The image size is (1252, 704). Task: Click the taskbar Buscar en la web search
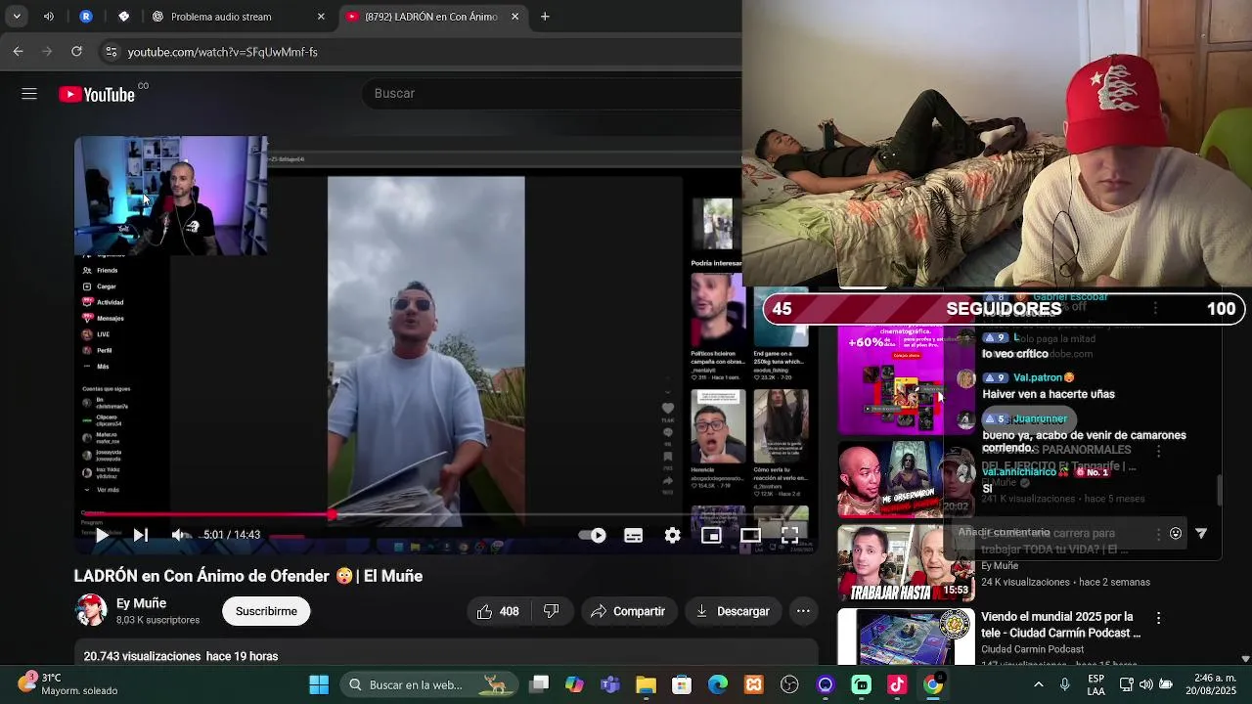(430, 684)
